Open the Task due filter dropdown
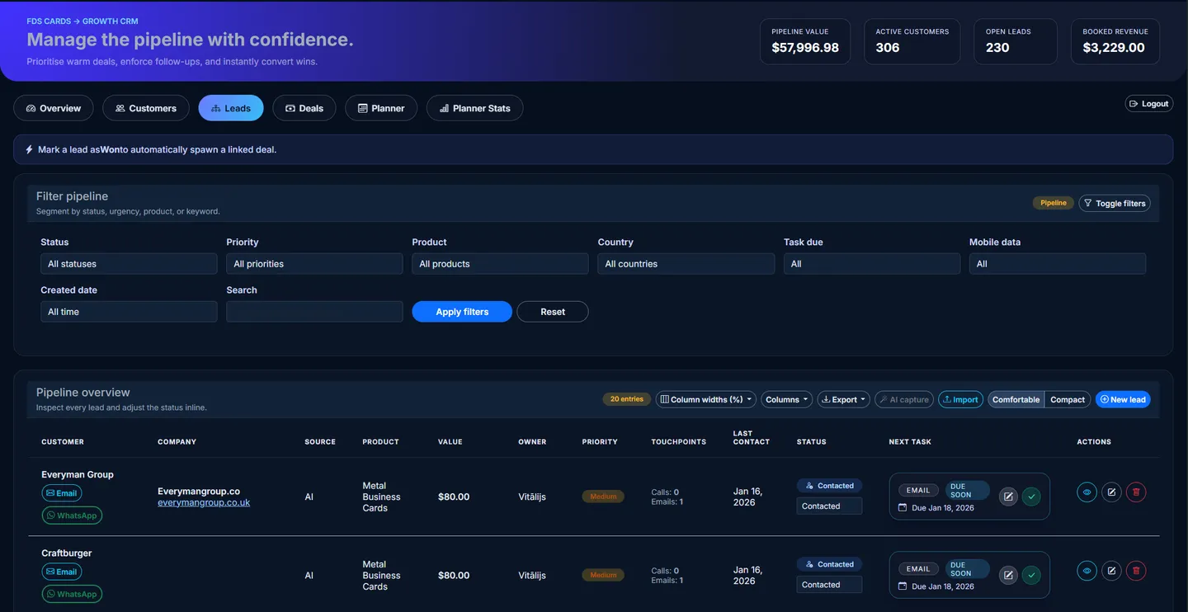This screenshot has width=1188, height=612. point(872,264)
